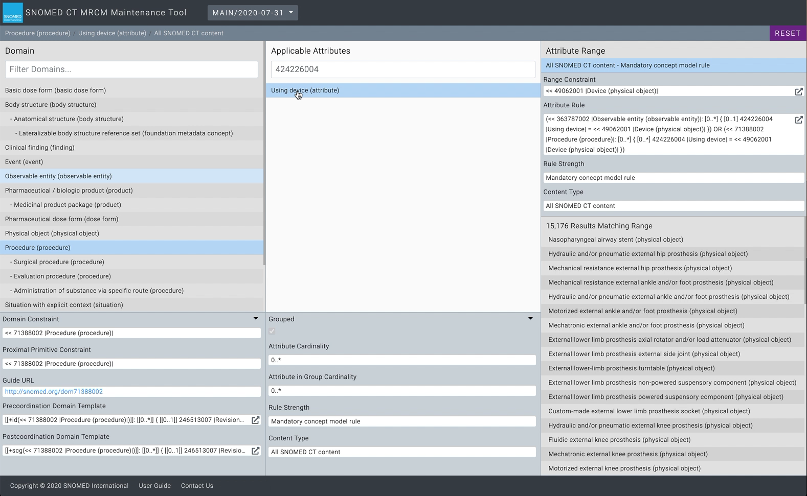Open the Contact Us link
807x496 pixels.
coord(197,486)
